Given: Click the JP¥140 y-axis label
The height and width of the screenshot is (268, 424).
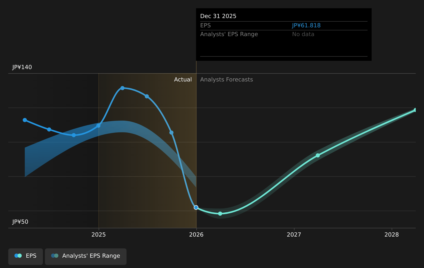Looking at the screenshot, I should (x=22, y=67).
